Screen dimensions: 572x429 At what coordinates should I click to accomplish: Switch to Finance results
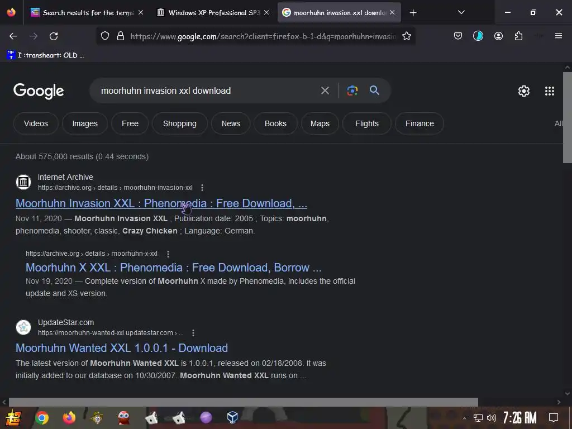tap(420, 123)
